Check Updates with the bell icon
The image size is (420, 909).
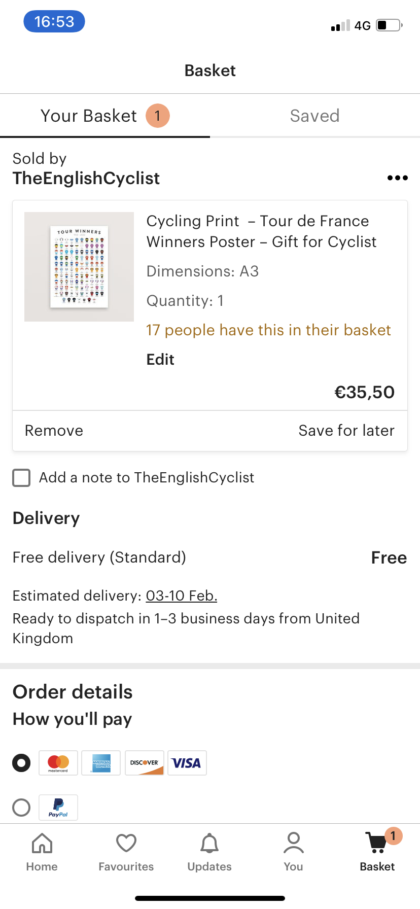point(209,843)
